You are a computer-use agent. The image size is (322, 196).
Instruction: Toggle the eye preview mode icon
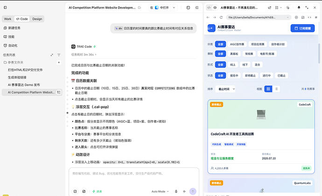pos(215,7)
